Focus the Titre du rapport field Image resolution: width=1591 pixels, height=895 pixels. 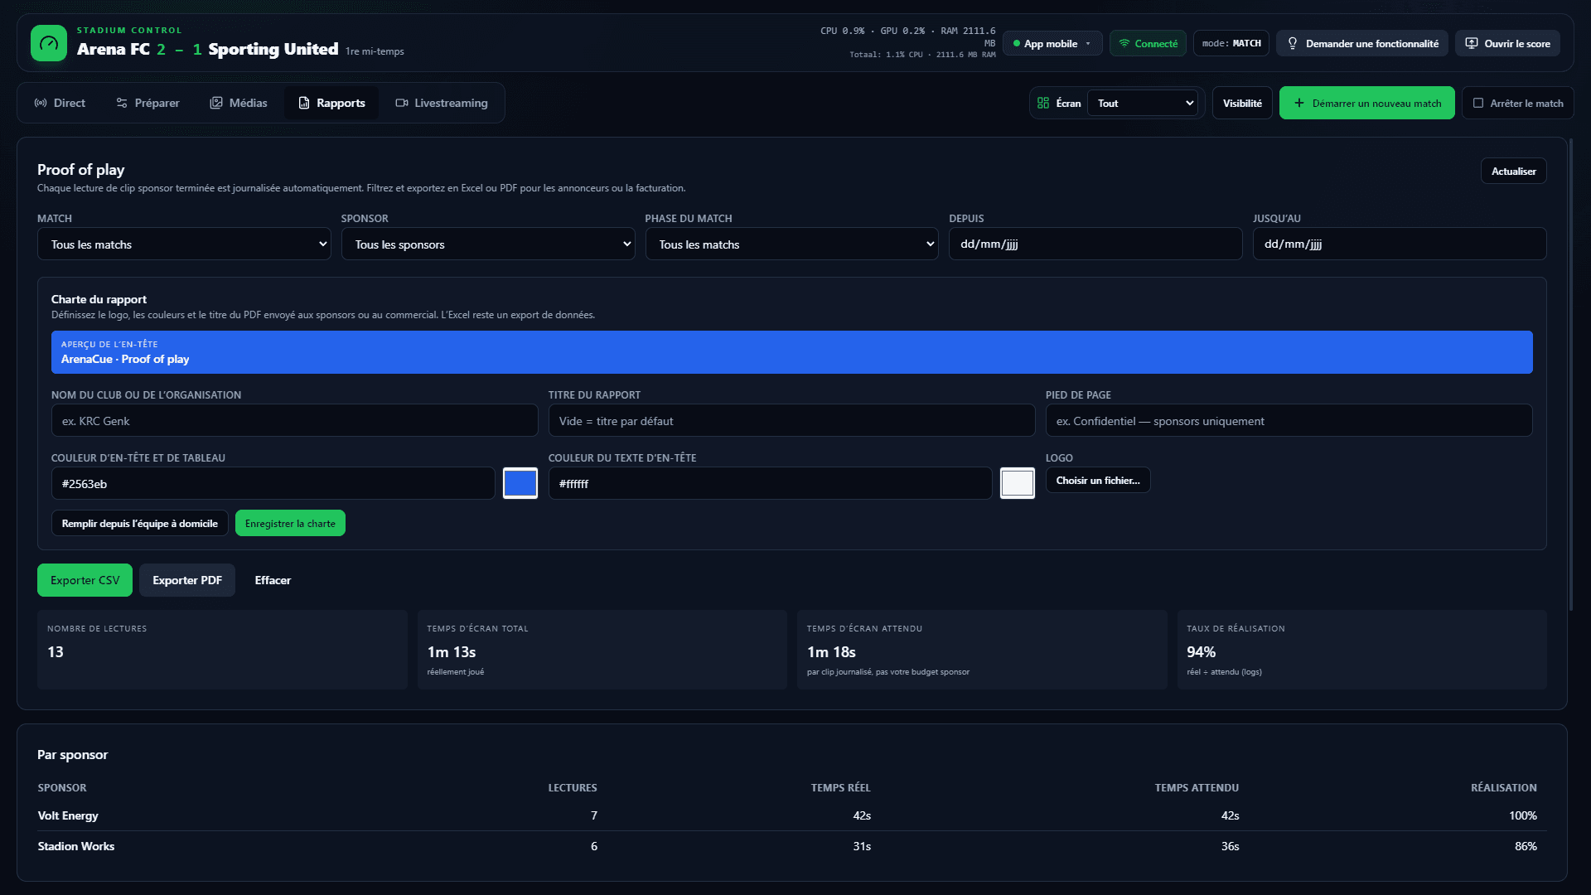(x=792, y=420)
